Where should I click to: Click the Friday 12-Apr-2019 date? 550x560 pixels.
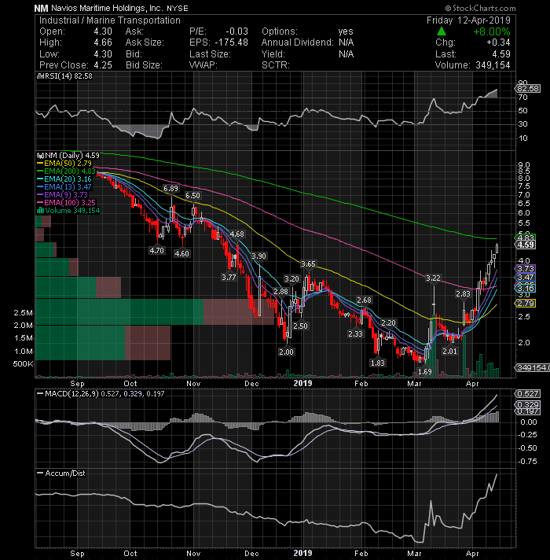click(x=468, y=20)
